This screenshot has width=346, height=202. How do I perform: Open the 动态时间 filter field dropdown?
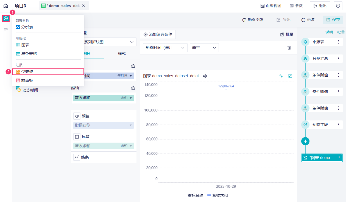click(165, 48)
